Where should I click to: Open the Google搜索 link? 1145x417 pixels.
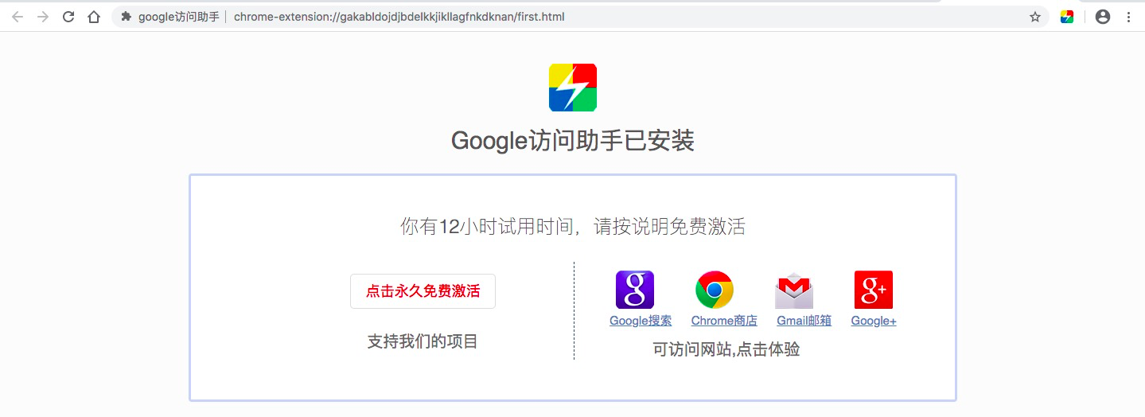(641, 321)
